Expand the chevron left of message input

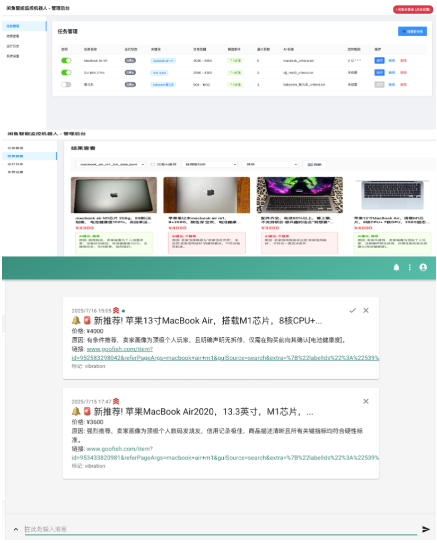pos(15,529)
